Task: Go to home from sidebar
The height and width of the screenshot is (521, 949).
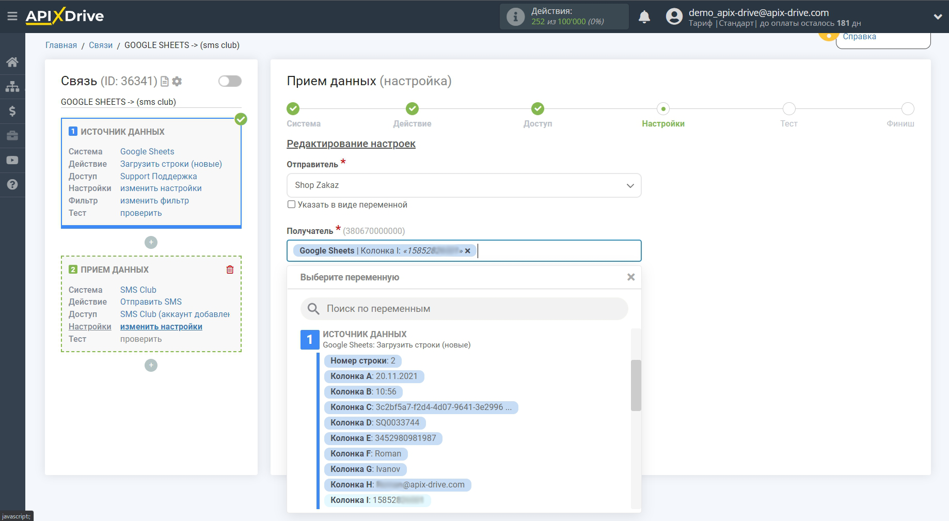Action: pyautogui.click(x=12, y=62)
